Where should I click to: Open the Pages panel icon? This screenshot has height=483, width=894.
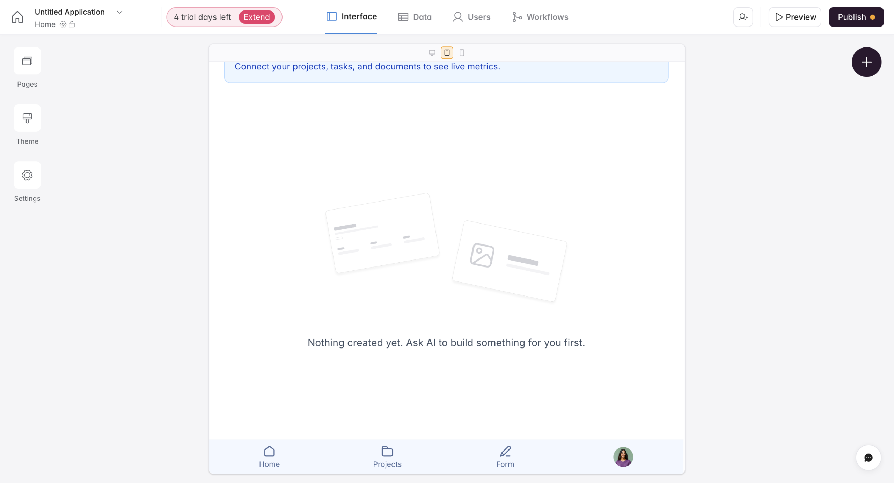point(27,61)
